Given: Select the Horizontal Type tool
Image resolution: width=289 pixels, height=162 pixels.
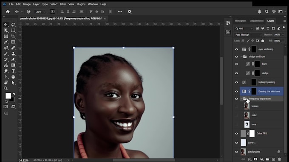Looking at the screenshot, I should pyautogui.click(x=13, y=71).
